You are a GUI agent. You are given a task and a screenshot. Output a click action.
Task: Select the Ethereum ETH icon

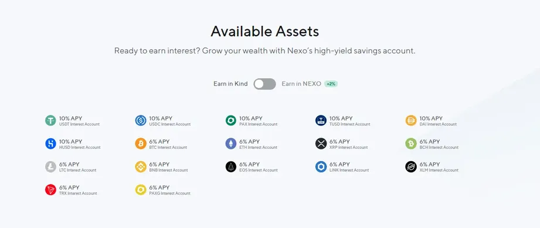(x=231, y=144)
